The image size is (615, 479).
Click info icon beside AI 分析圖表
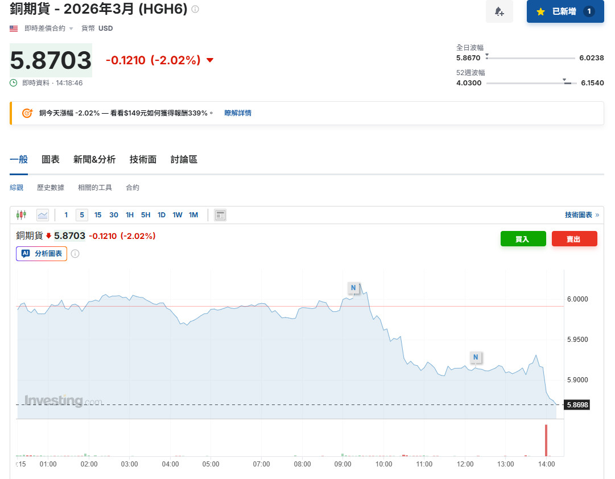click(x=75, y=254)
